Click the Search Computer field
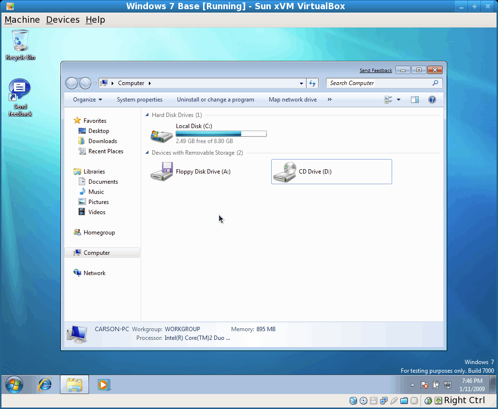The width and height of the screenshot is (498, 409). tap(380, 83)
